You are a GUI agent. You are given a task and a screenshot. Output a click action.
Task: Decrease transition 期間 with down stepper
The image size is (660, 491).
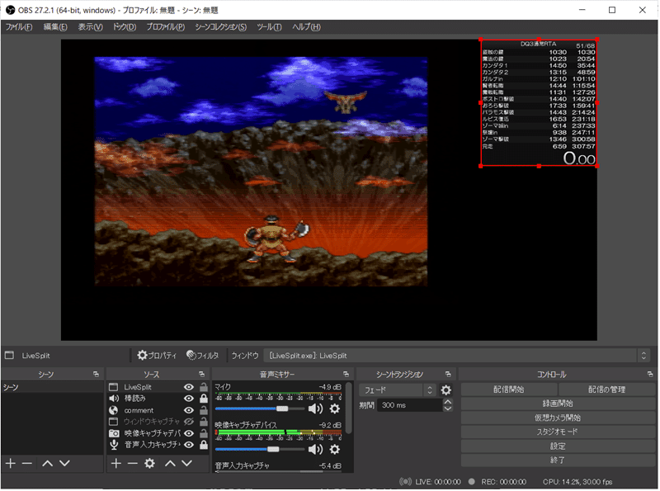tap(448, 409)
